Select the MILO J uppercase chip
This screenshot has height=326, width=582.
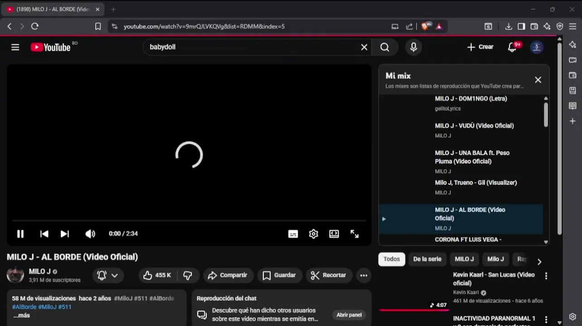tap(464, 259)
